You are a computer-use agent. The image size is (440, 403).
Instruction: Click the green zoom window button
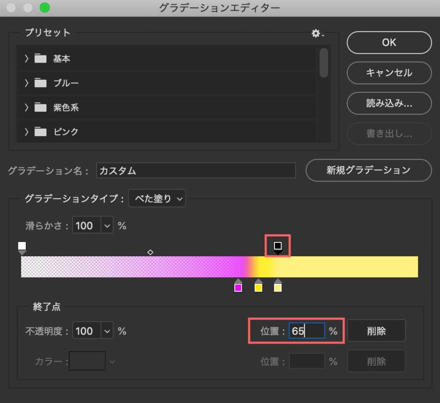[x=45, y=8]
